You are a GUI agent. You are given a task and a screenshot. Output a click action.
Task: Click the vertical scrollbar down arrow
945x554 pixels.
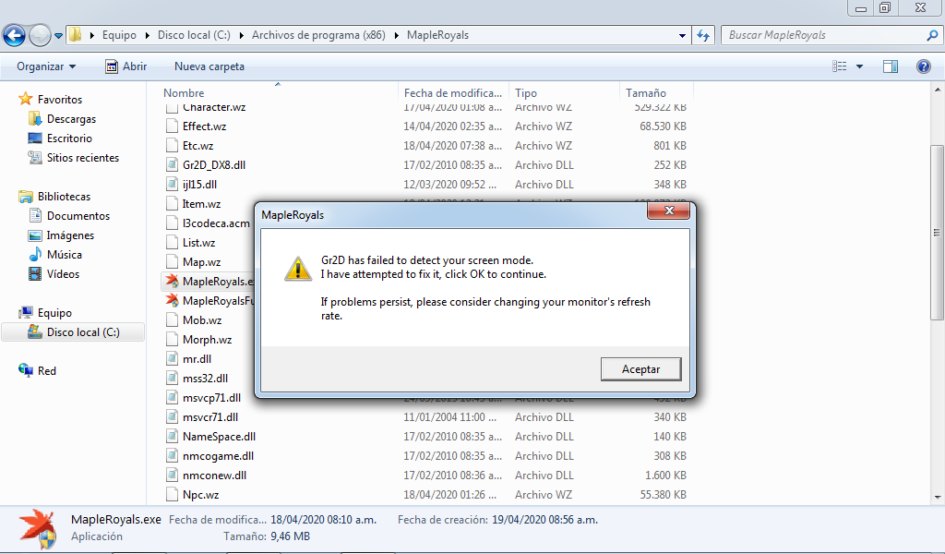tap(938, 498)
